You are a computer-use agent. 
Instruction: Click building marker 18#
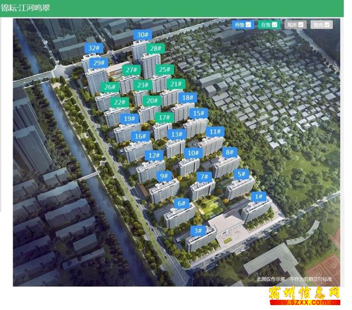tap(186, 98)
